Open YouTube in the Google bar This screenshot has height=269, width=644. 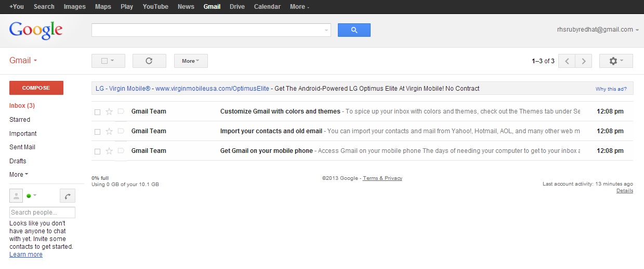click(x=155, y=7)
